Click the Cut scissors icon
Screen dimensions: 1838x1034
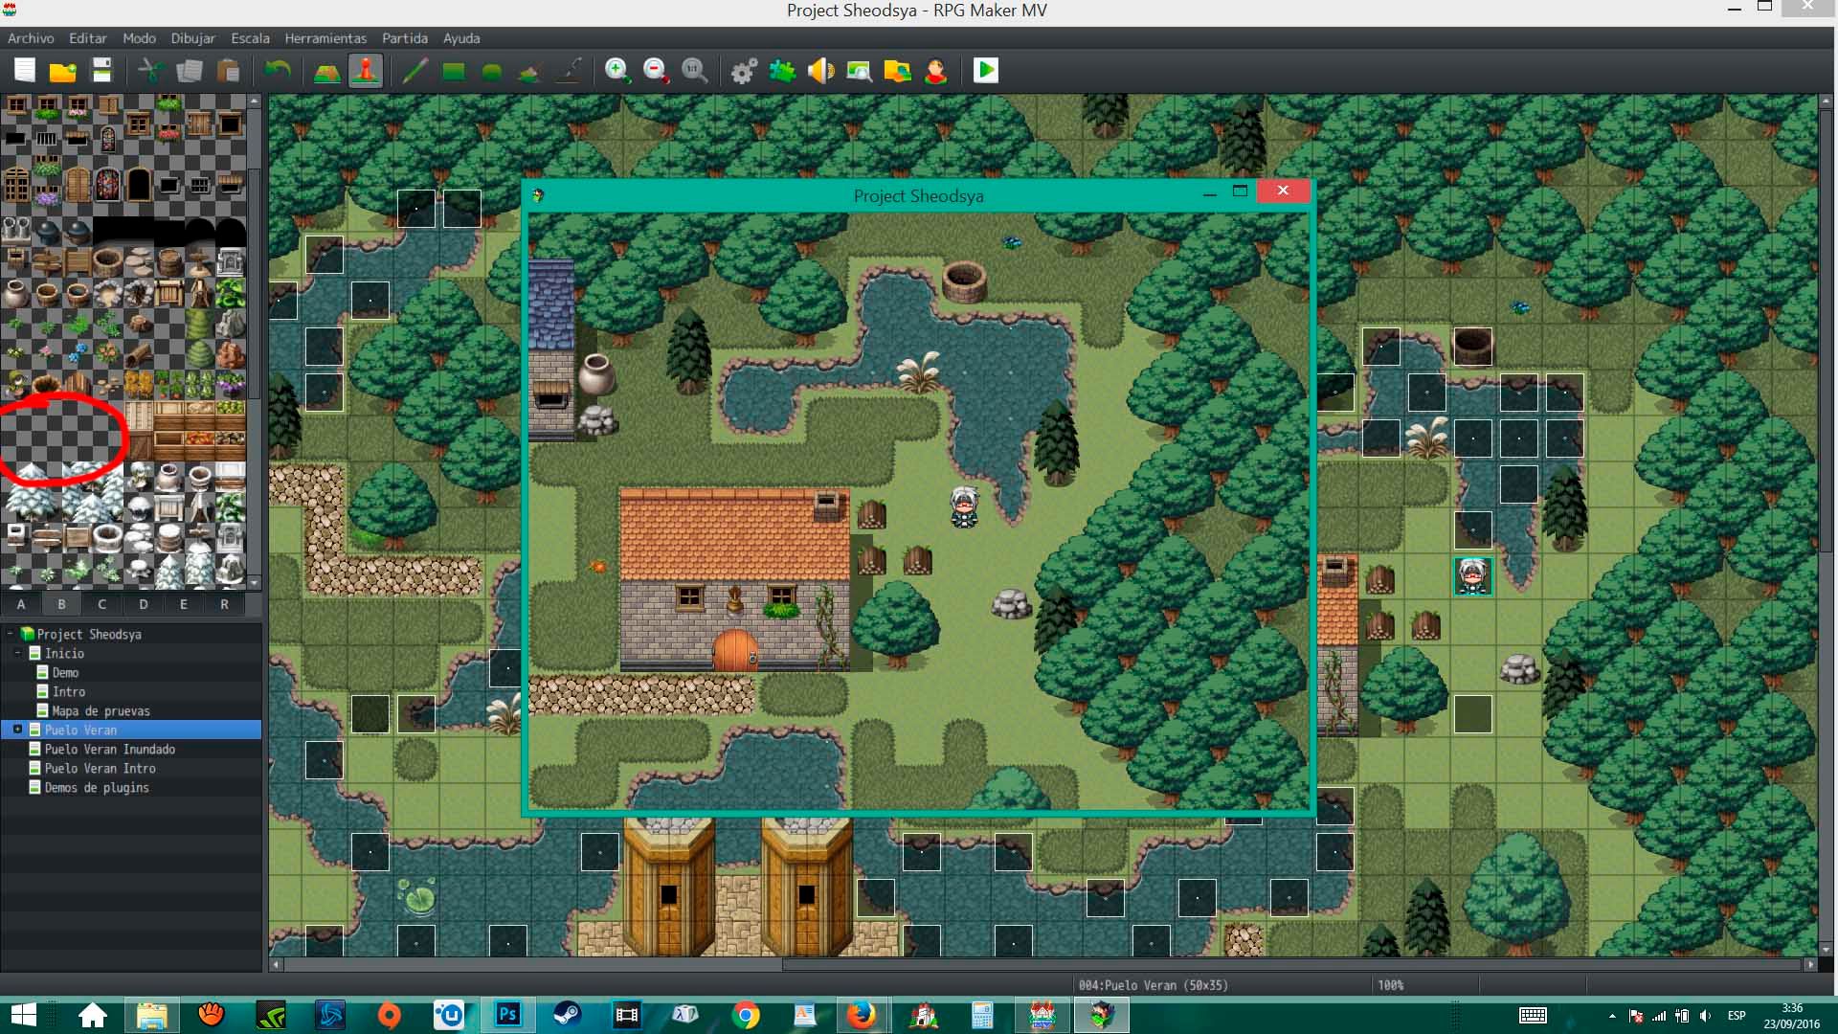(151, 71)
